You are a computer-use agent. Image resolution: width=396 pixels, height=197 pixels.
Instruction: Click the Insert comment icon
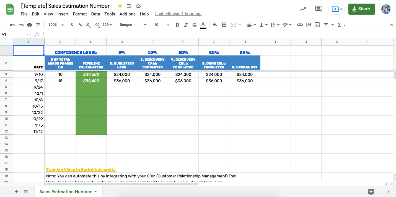point(309,25)
